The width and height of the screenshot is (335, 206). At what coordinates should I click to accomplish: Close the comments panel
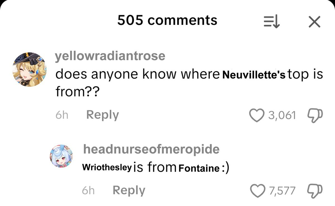click(314, 22)
